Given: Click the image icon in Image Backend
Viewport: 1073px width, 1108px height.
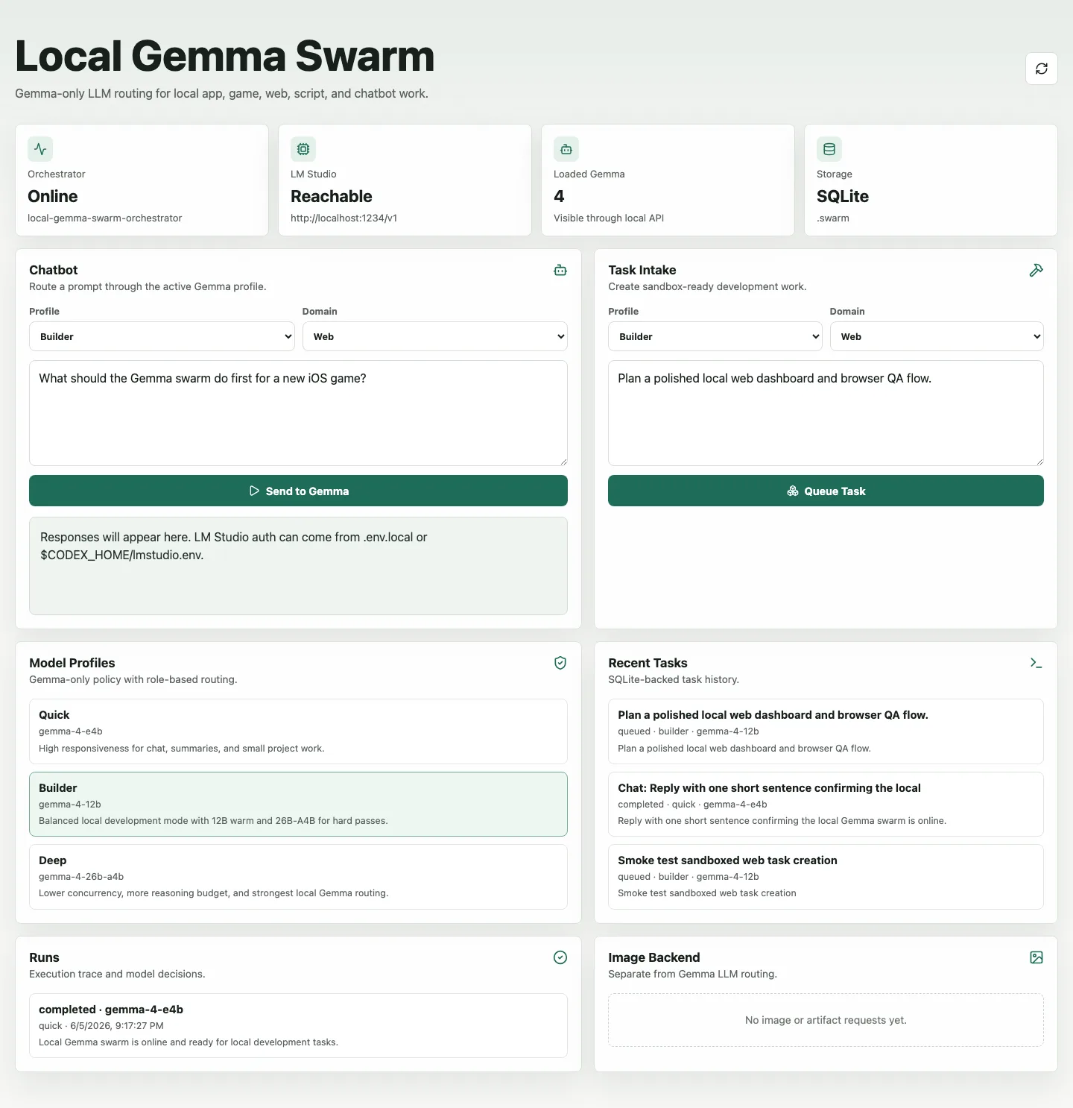Looking at the screenshot, I should click(x=1036, y=957).
